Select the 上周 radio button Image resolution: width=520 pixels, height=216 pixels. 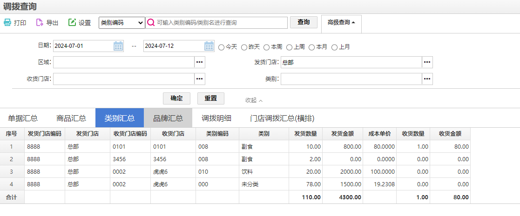289,47
